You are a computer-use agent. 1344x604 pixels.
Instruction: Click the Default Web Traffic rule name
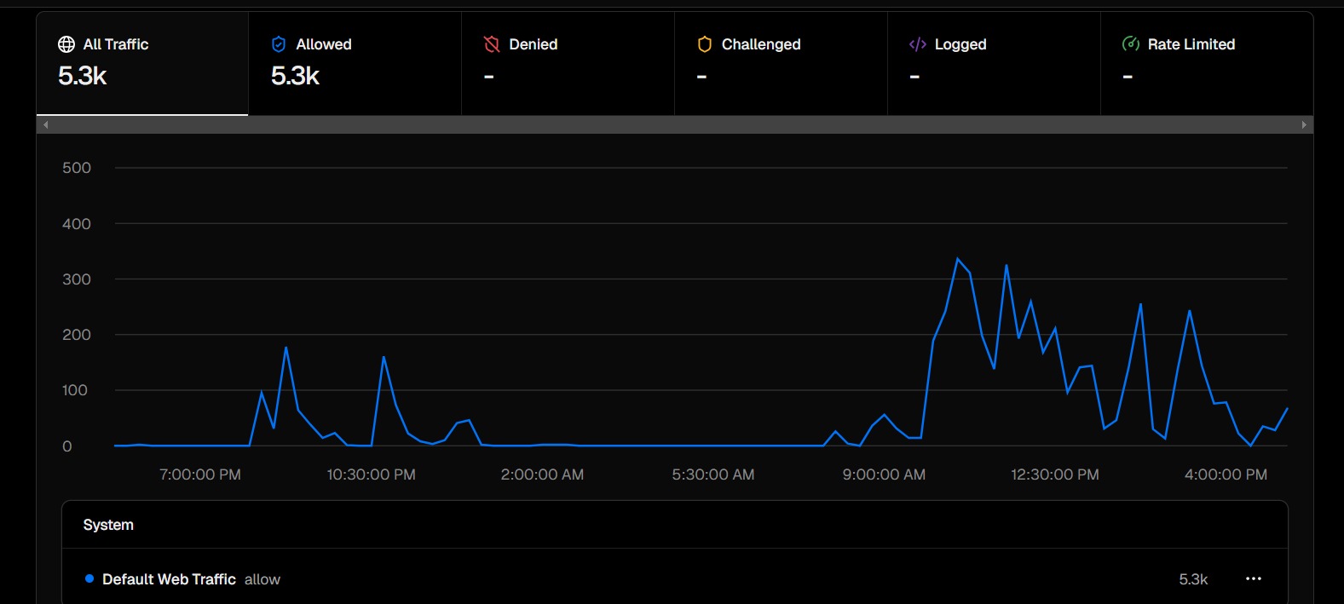pyautogui.click(x=169, y=579)
